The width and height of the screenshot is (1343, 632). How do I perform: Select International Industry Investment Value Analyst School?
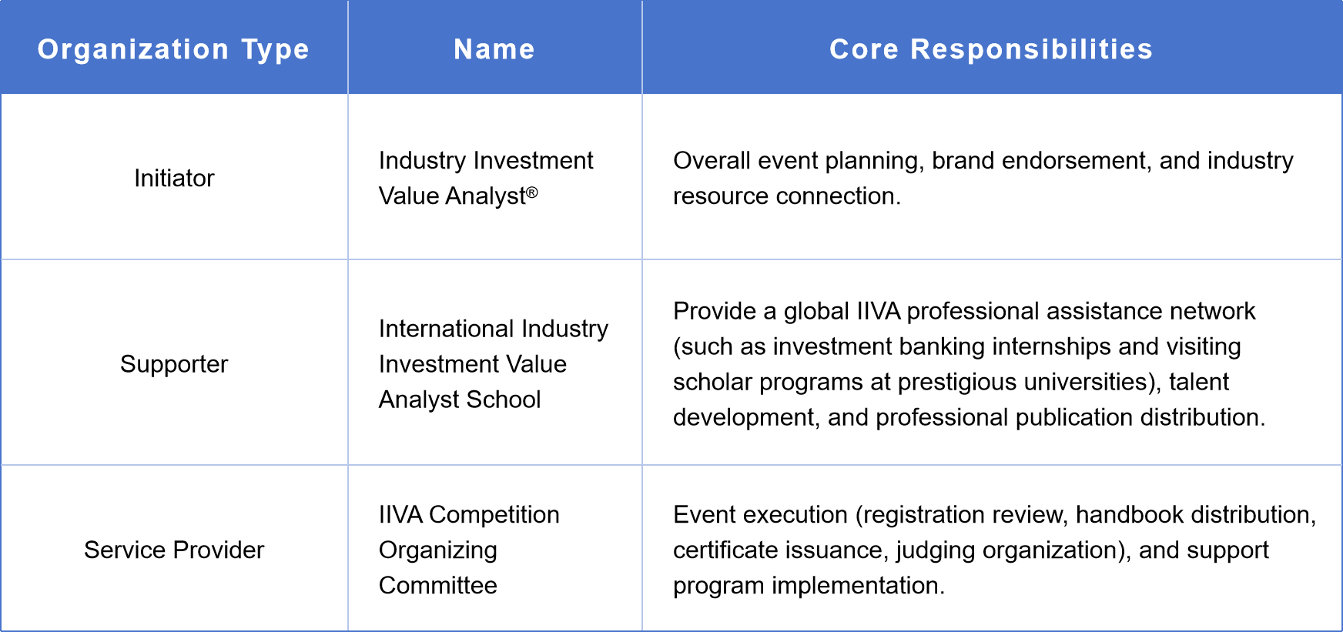tap(493, 363)
